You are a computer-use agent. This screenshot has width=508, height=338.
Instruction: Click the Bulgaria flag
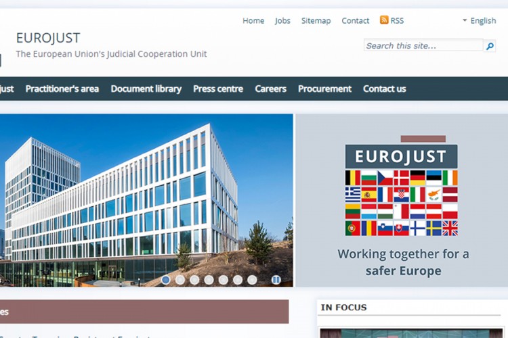pos(369,178)
